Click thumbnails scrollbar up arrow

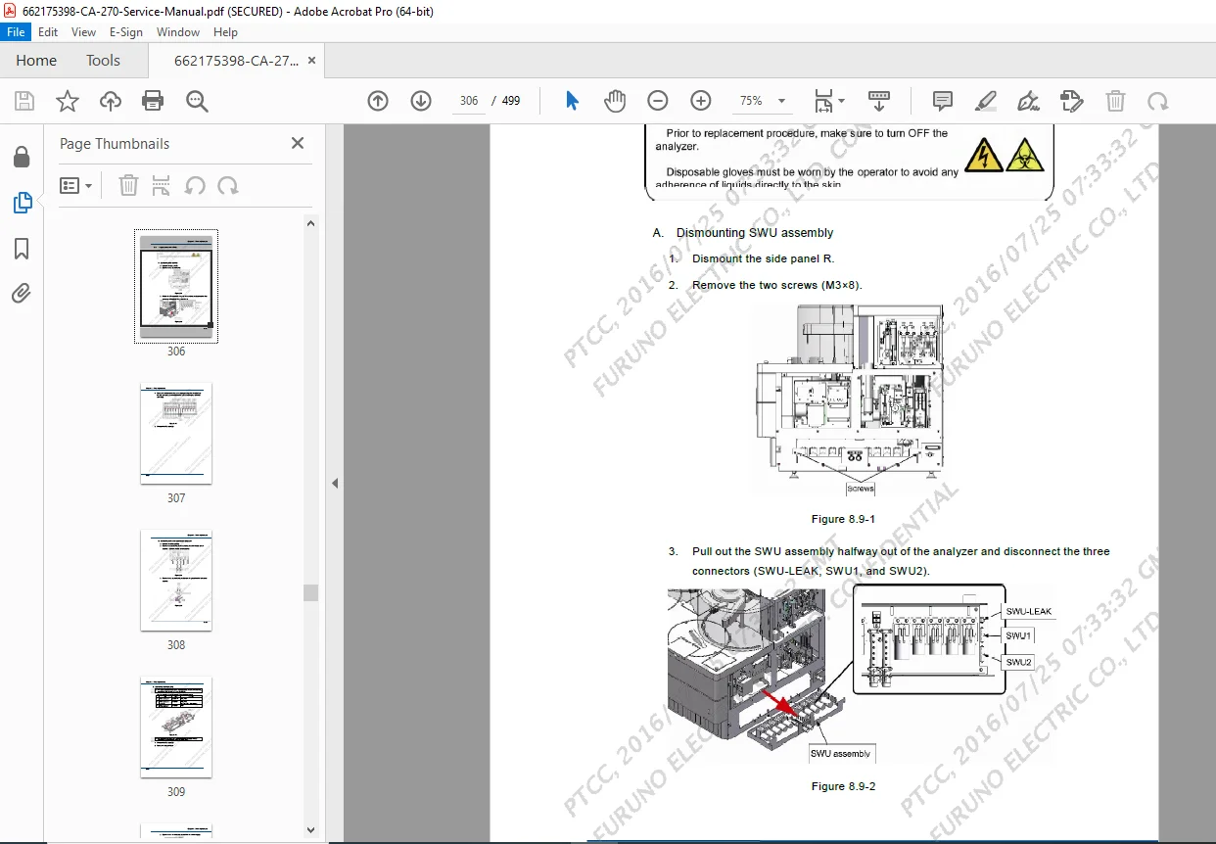310,223
